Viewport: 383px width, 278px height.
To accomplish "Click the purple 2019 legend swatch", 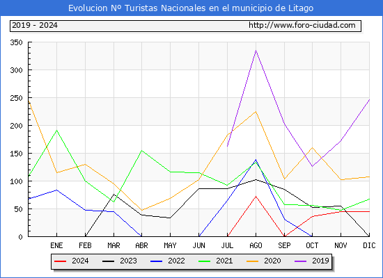I will [x=300, y=261].
